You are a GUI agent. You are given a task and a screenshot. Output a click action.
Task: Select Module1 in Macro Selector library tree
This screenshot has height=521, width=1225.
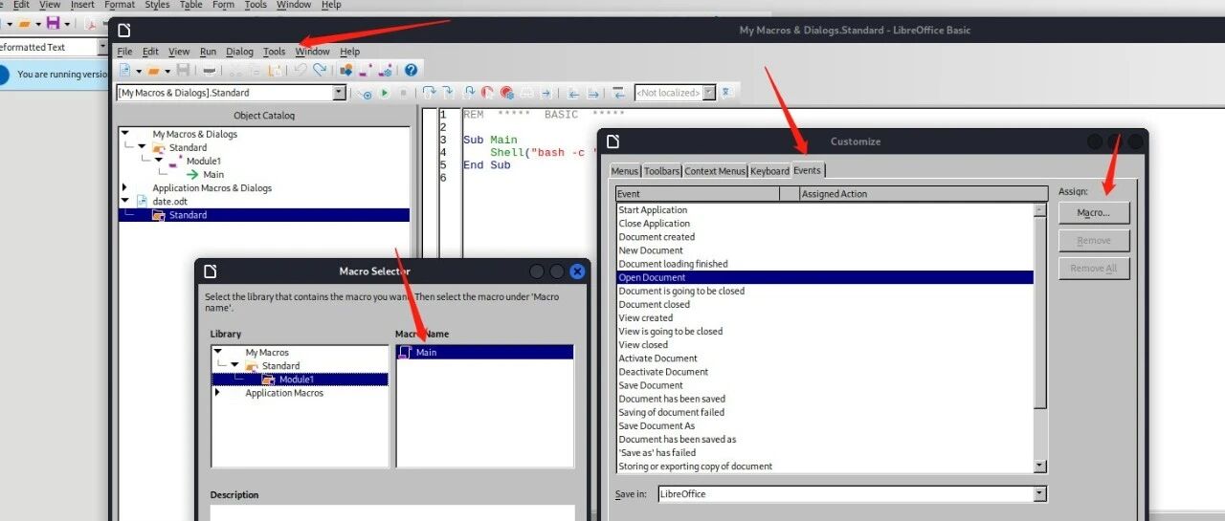click(296, 380)
